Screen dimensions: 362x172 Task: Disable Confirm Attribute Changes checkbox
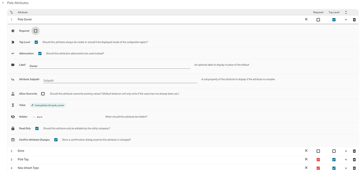click(x=56, y=140)
